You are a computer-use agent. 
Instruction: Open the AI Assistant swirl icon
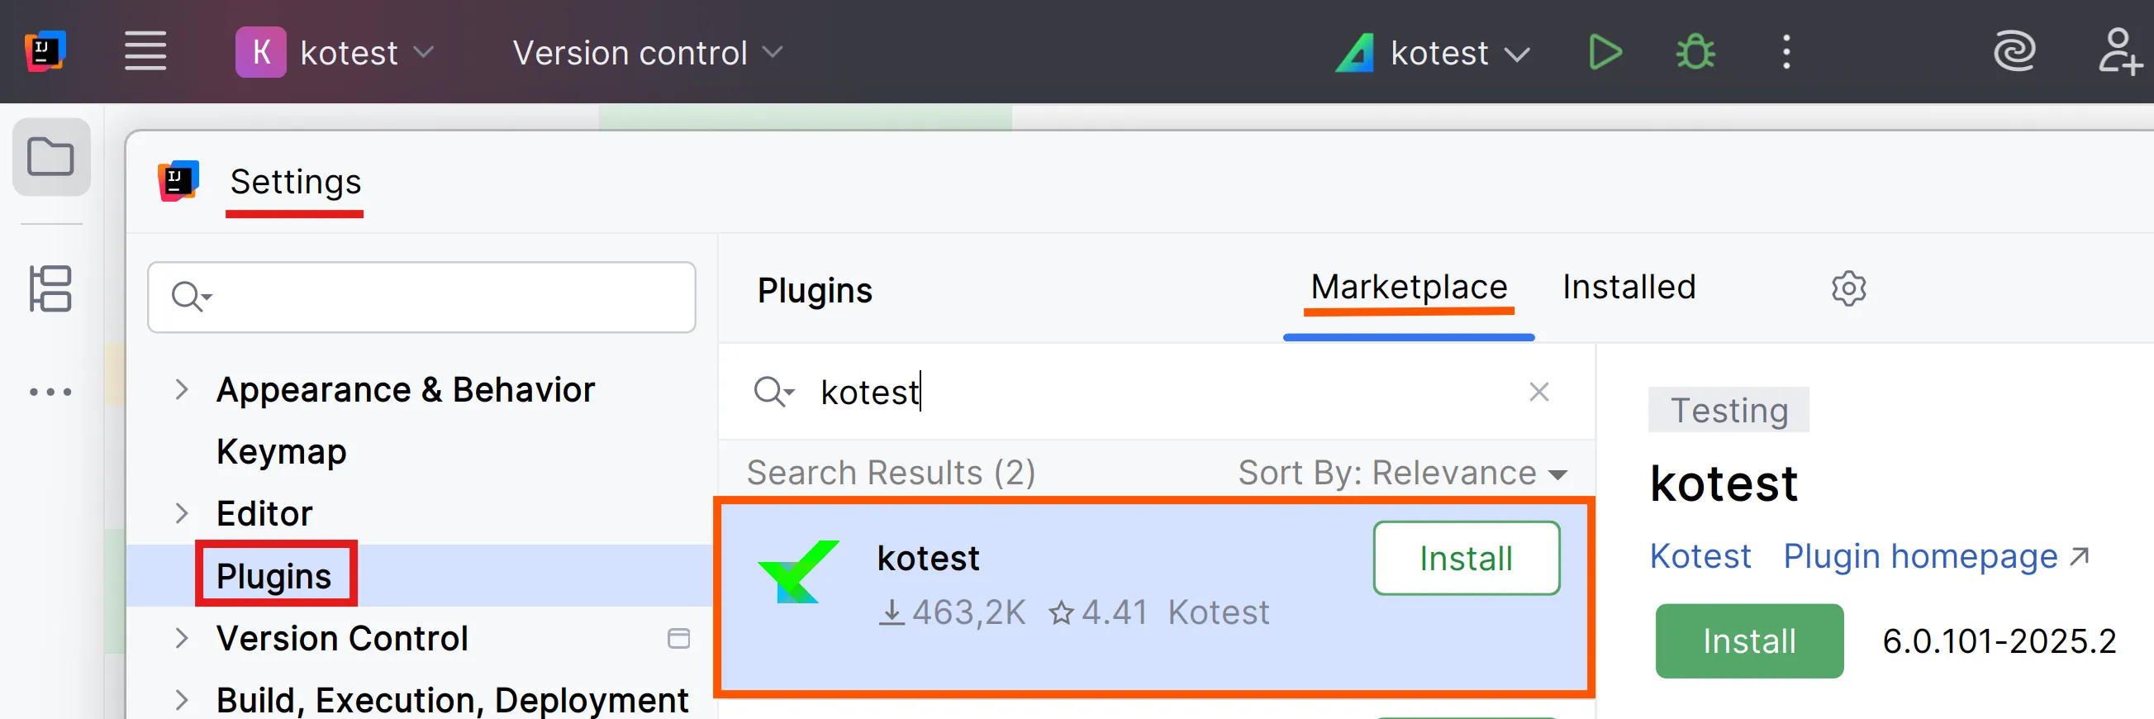[2014, 52]
